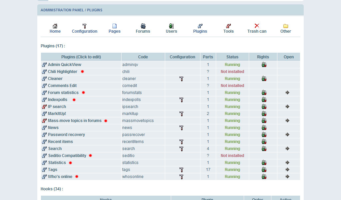Screen dimensions: 341x200
Task: Click the open arrow for Search plugin
Action: click(x=288, y=149)
